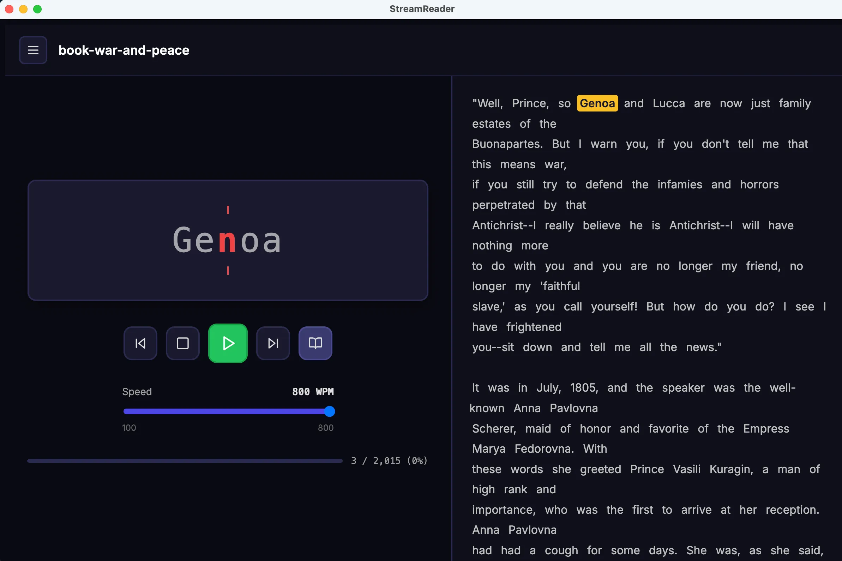
Task: Click the word "July," in second paragraph
Action: [x=548, y=388]
